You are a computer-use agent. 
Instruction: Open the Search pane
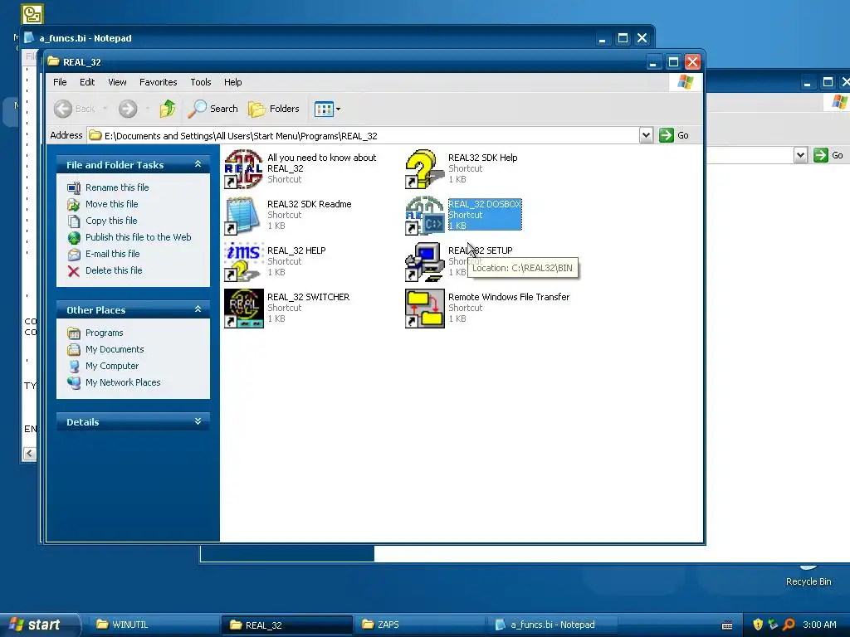[213, 109]
